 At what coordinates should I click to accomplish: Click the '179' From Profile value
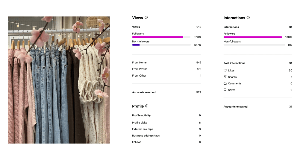click(x=199, y=69)
